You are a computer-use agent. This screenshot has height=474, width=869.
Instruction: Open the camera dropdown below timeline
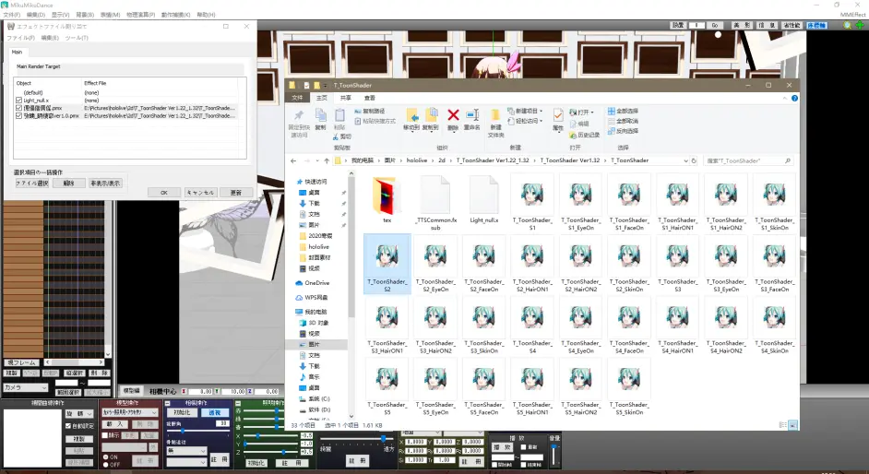click(26, 388)
